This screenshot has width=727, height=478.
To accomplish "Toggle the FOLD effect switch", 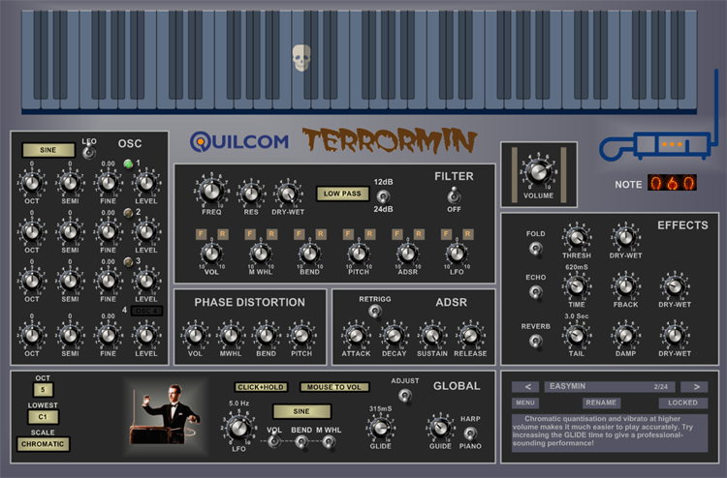I will click(x=535, y=249).
